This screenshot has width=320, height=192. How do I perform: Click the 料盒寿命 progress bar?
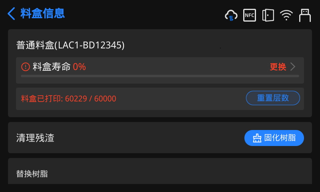160,76
